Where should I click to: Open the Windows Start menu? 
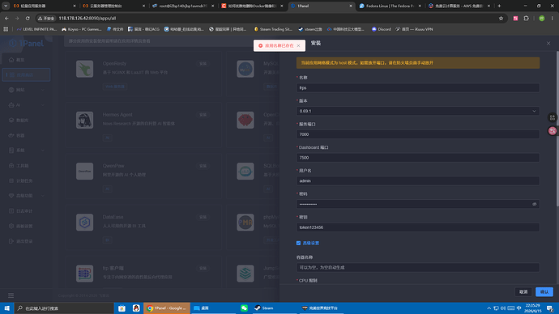click(x=6, y=308)
